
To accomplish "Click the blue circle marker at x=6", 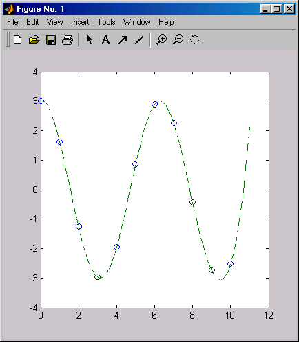I will [154, 105].
